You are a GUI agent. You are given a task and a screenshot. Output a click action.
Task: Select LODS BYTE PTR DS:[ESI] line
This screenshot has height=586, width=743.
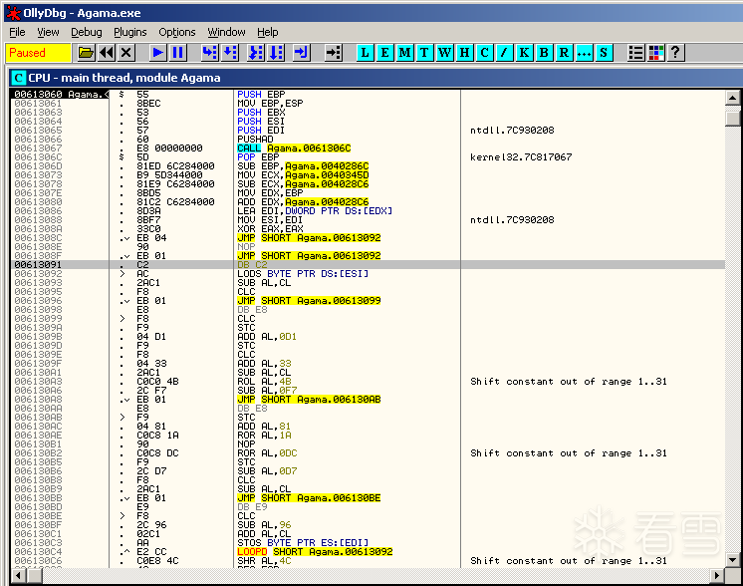point(303,273)
